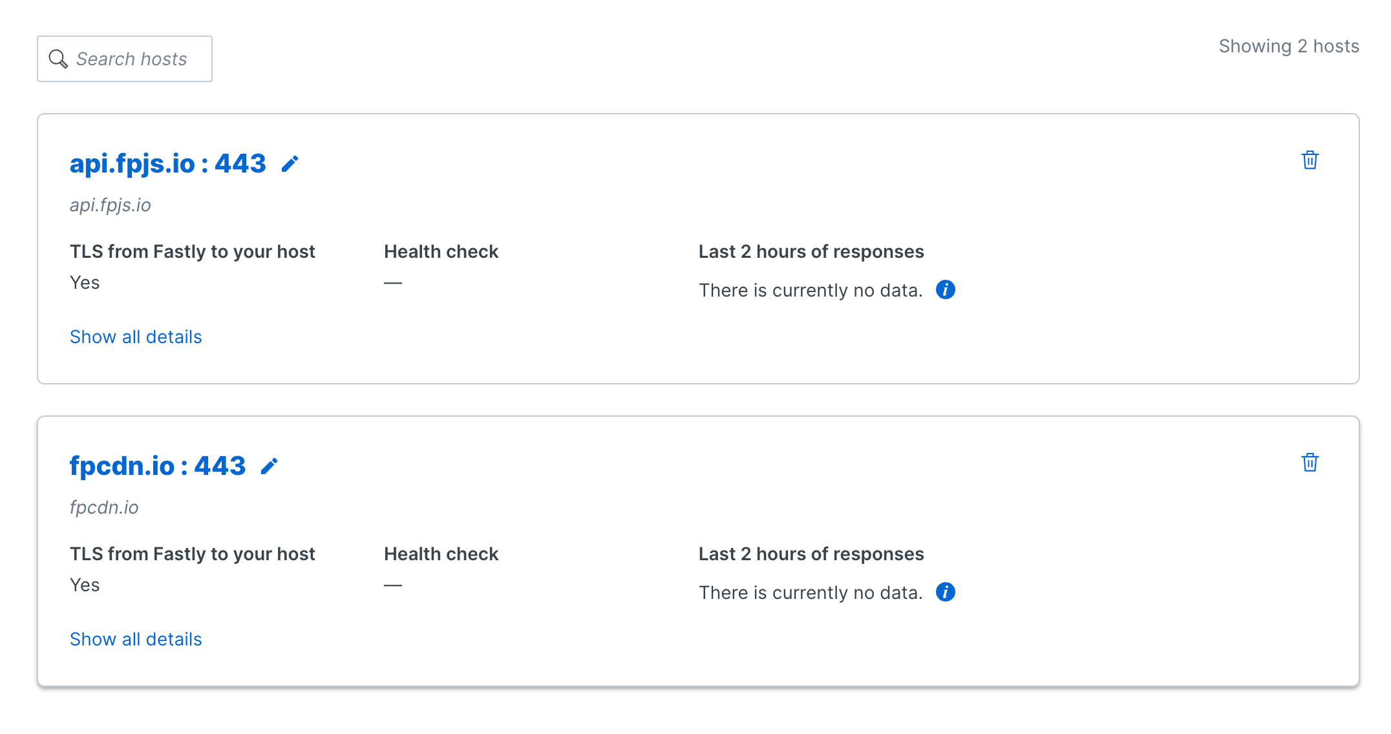Viewport: 1391px width, 734px height.
Task: Click Health check heading in api.fpjs.io card
Action: click(x=441, y=252)
